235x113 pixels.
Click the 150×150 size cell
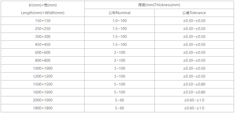[x=43, y=21]
